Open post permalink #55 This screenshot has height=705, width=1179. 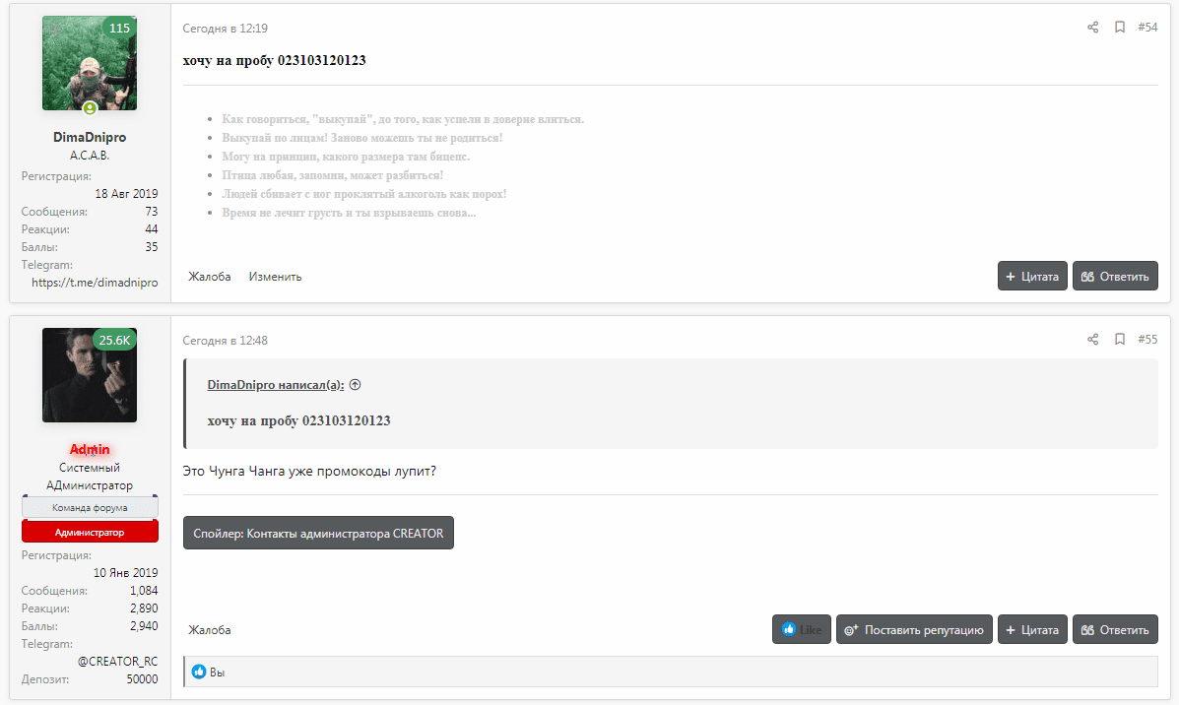1147,340
